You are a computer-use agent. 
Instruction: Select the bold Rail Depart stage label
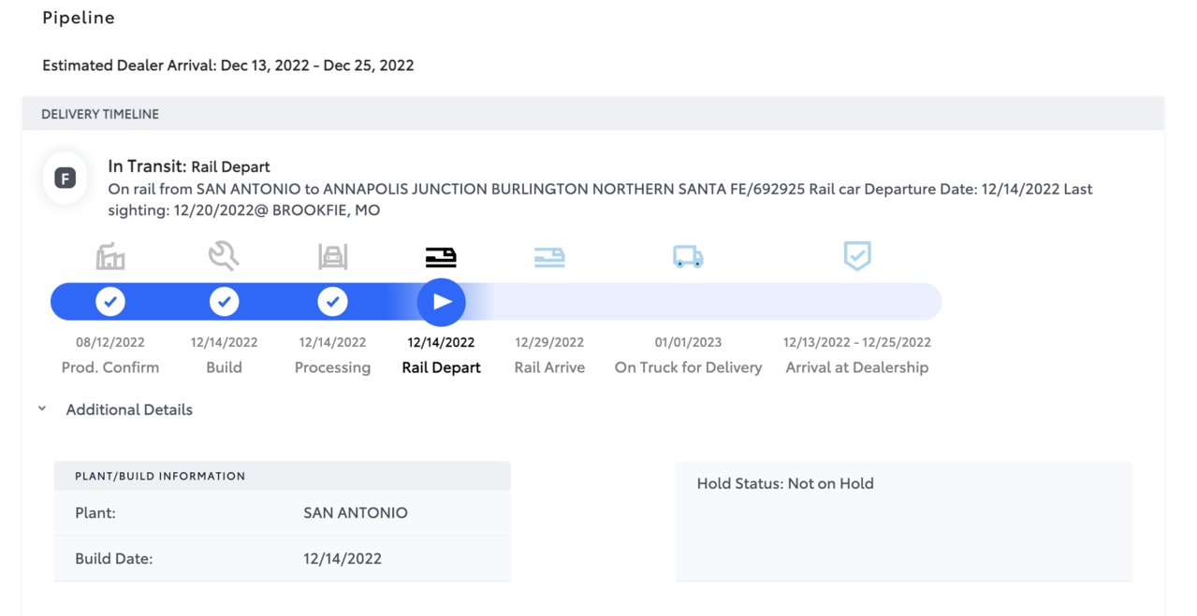[442, 367]
